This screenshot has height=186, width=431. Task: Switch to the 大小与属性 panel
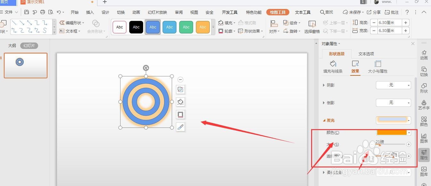click(x=377, y=67)
